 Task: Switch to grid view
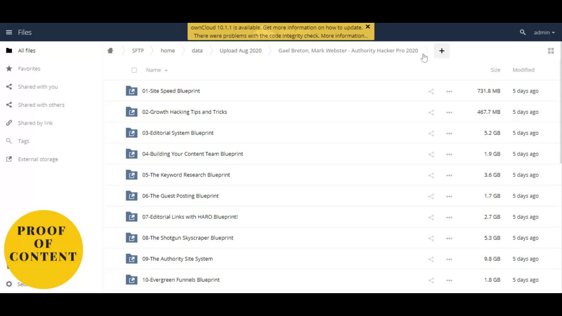pyautogui.click(x=551, y=51)
